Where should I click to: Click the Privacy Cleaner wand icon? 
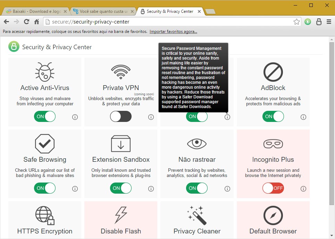(197, 215)
